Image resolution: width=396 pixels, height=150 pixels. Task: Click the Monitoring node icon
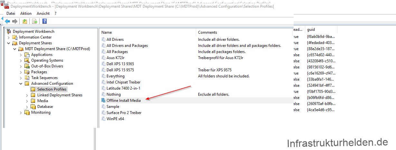pyautogui.click(x=27, y=112)
